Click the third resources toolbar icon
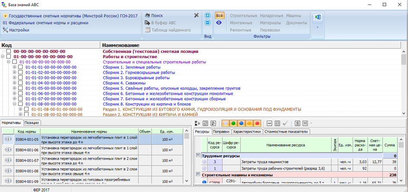 pyautogui.click(x=213, y=123)
